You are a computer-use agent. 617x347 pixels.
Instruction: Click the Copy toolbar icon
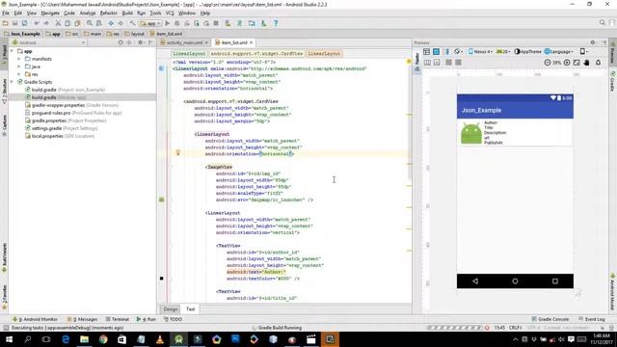(x=67, y=23)
